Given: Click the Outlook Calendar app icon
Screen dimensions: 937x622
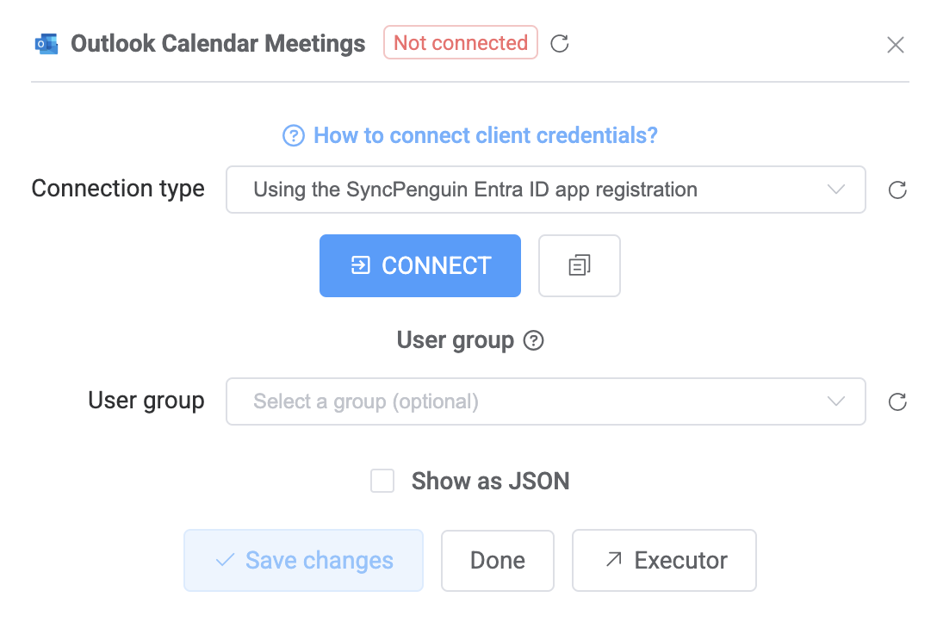Looking at the screenshot, I should [x=46, y=43].
